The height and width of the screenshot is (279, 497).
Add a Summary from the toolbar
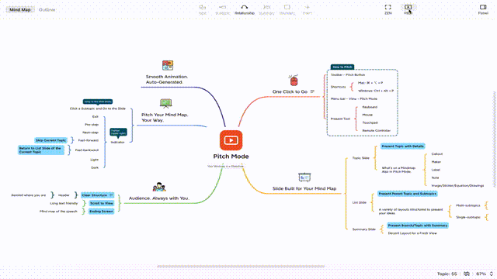(x=266, y=9)
